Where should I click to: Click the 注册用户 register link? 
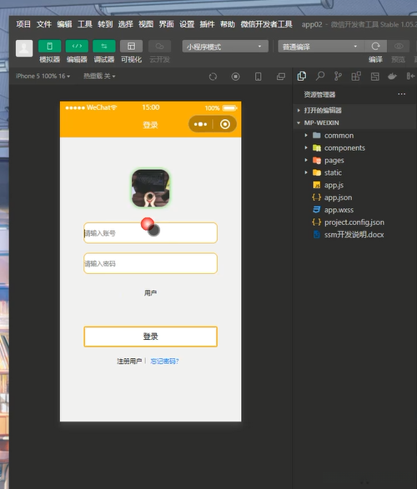[129, 362]
